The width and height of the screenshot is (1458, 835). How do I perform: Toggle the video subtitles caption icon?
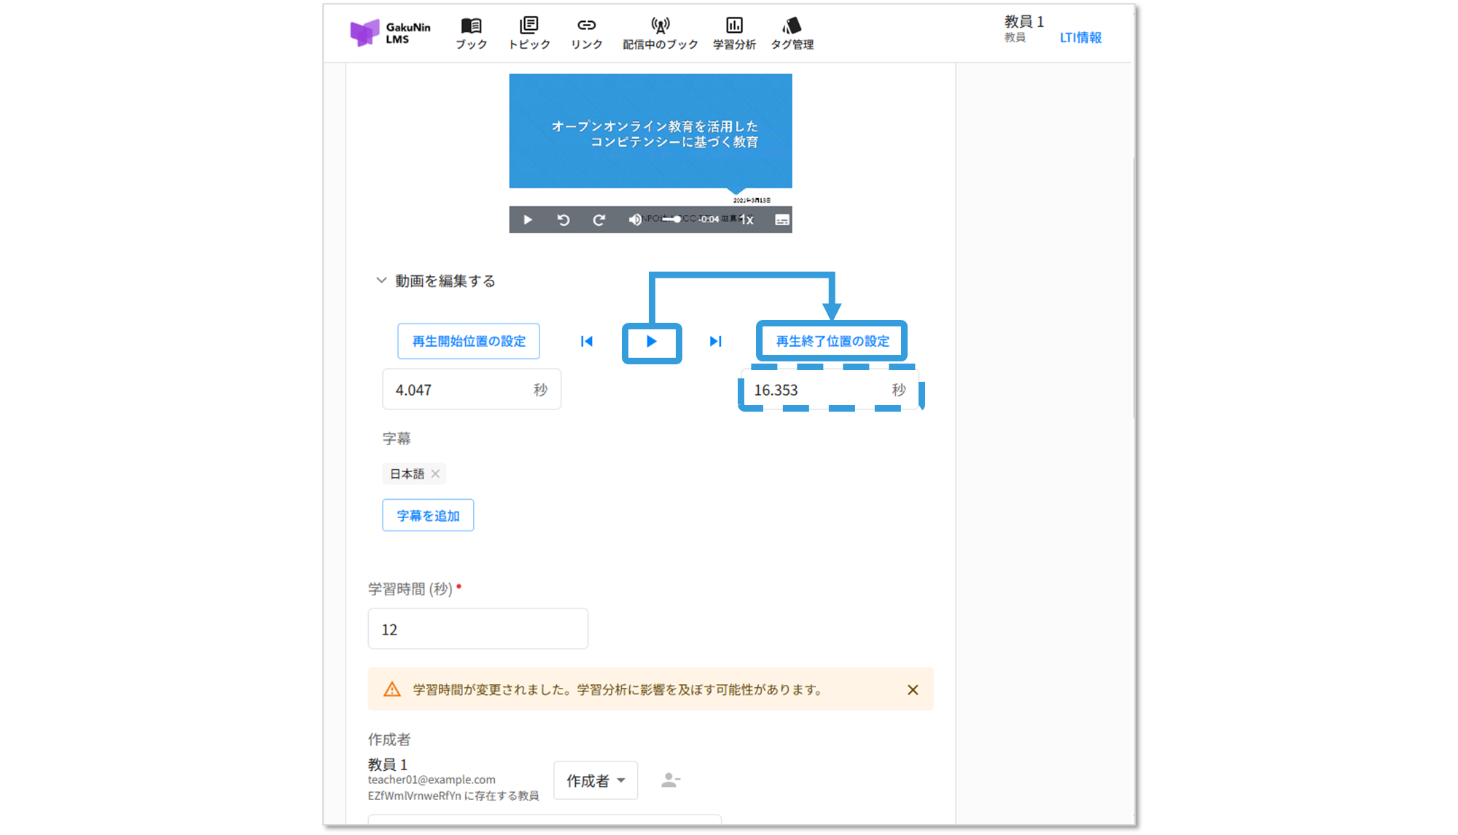[781, 219]
